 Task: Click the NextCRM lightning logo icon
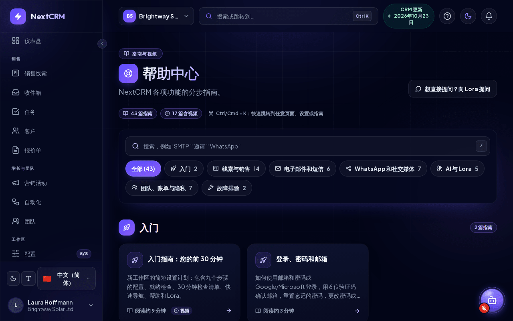(18, 16)
